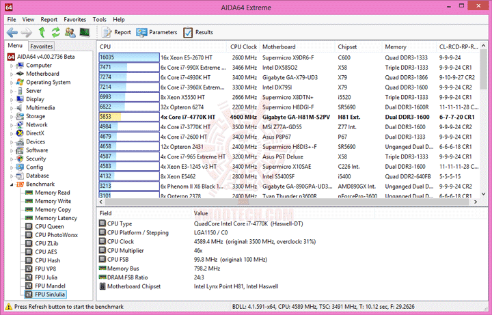Select the Server icon in the tree
Screen dimensions: 492x315
click(x=20, y=91)
